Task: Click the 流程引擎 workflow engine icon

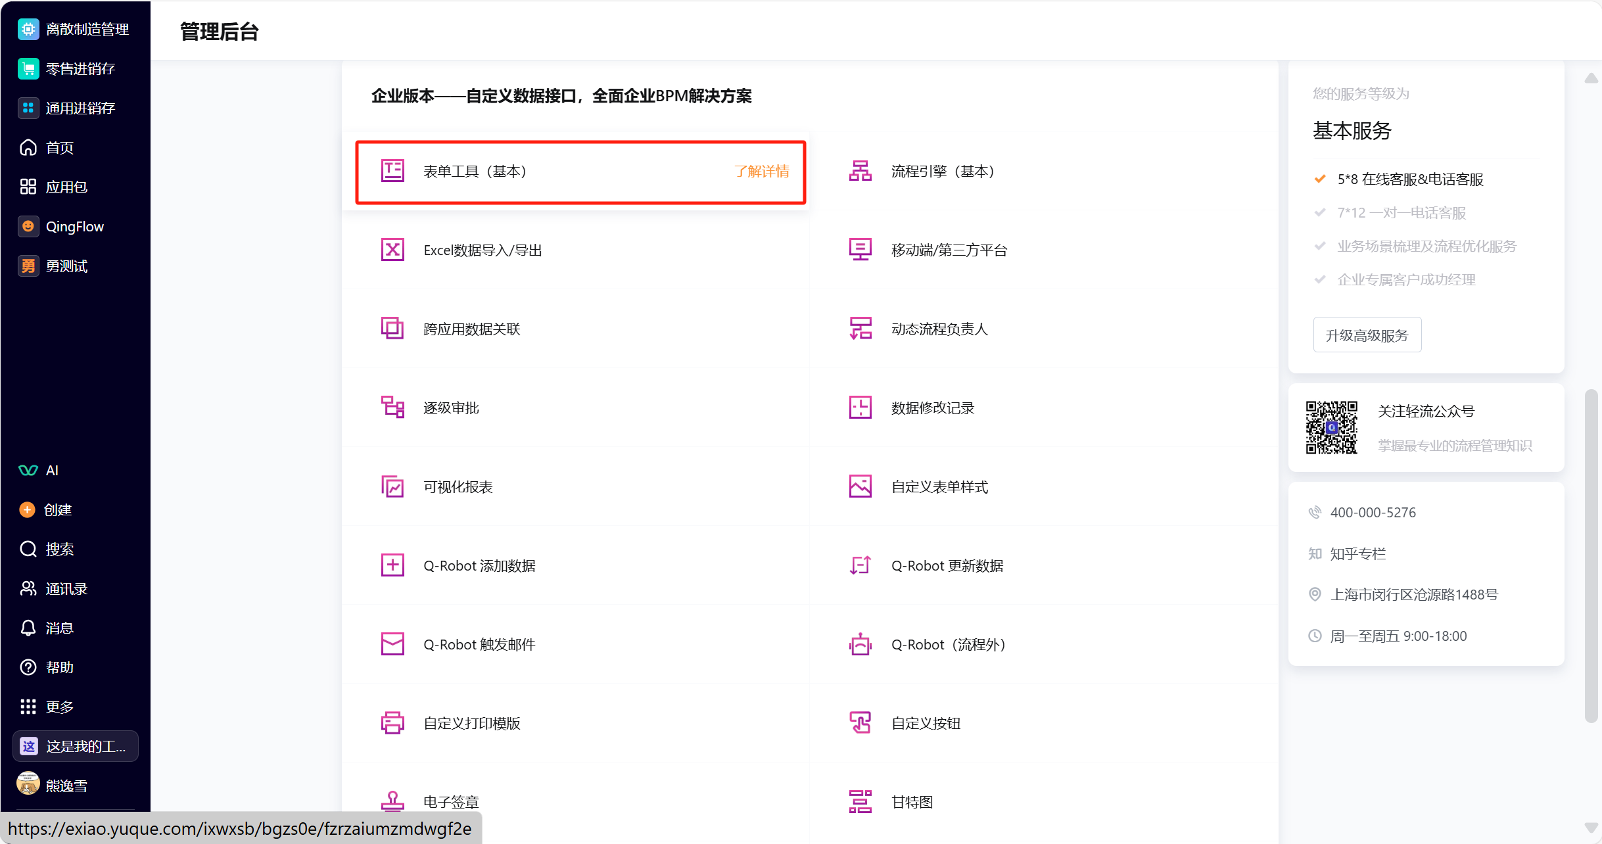Action: tap(860, 171)
